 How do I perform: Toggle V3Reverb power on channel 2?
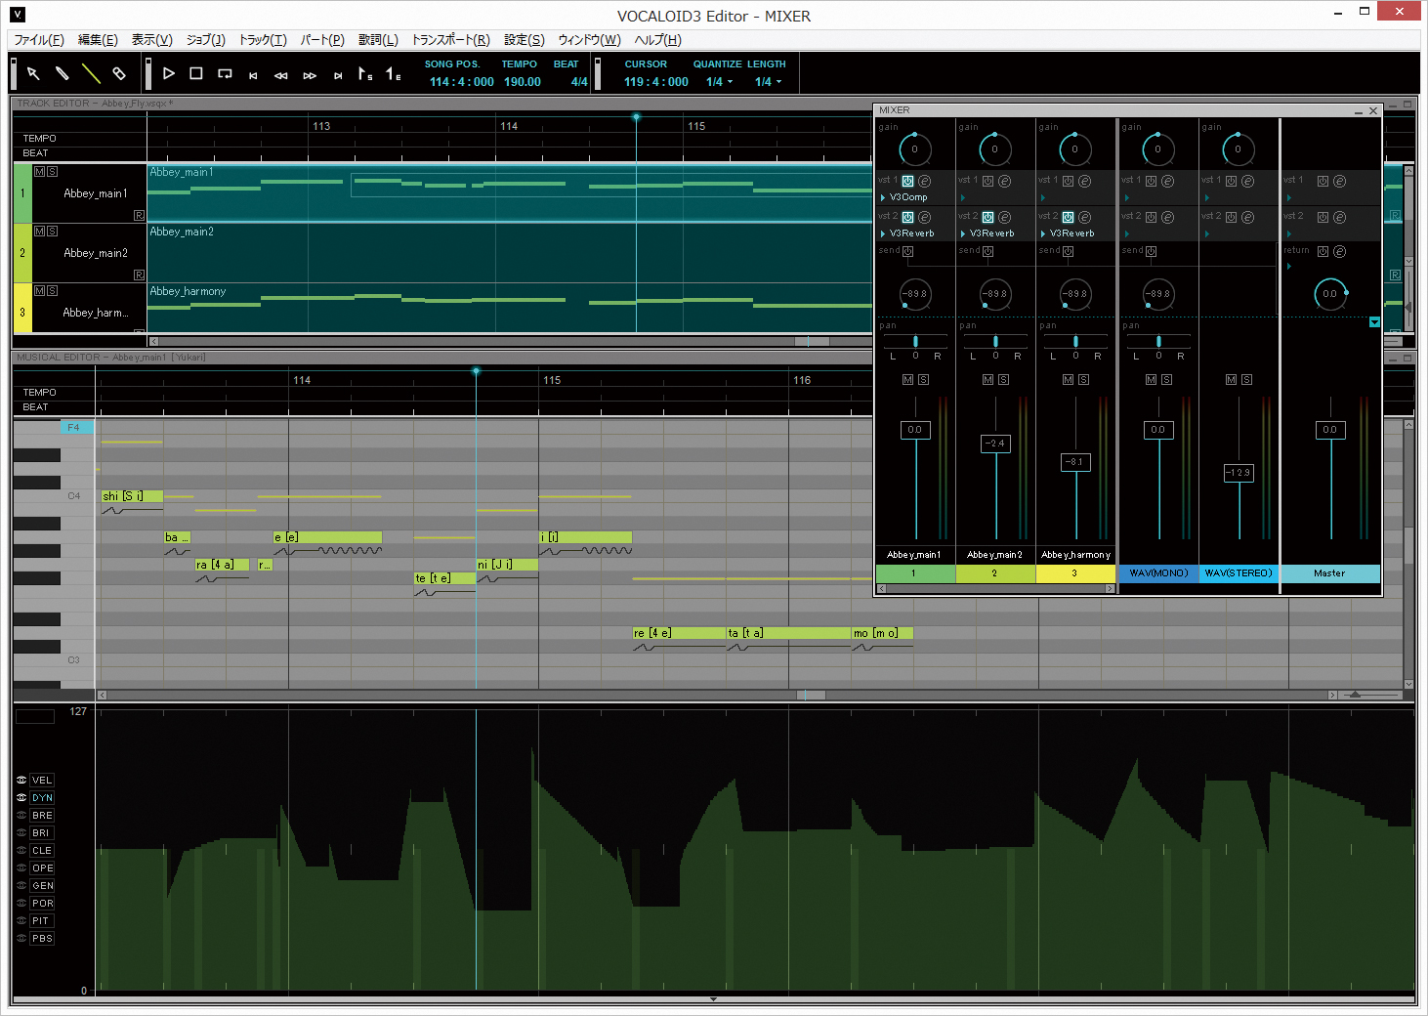(x=987, y=217)
